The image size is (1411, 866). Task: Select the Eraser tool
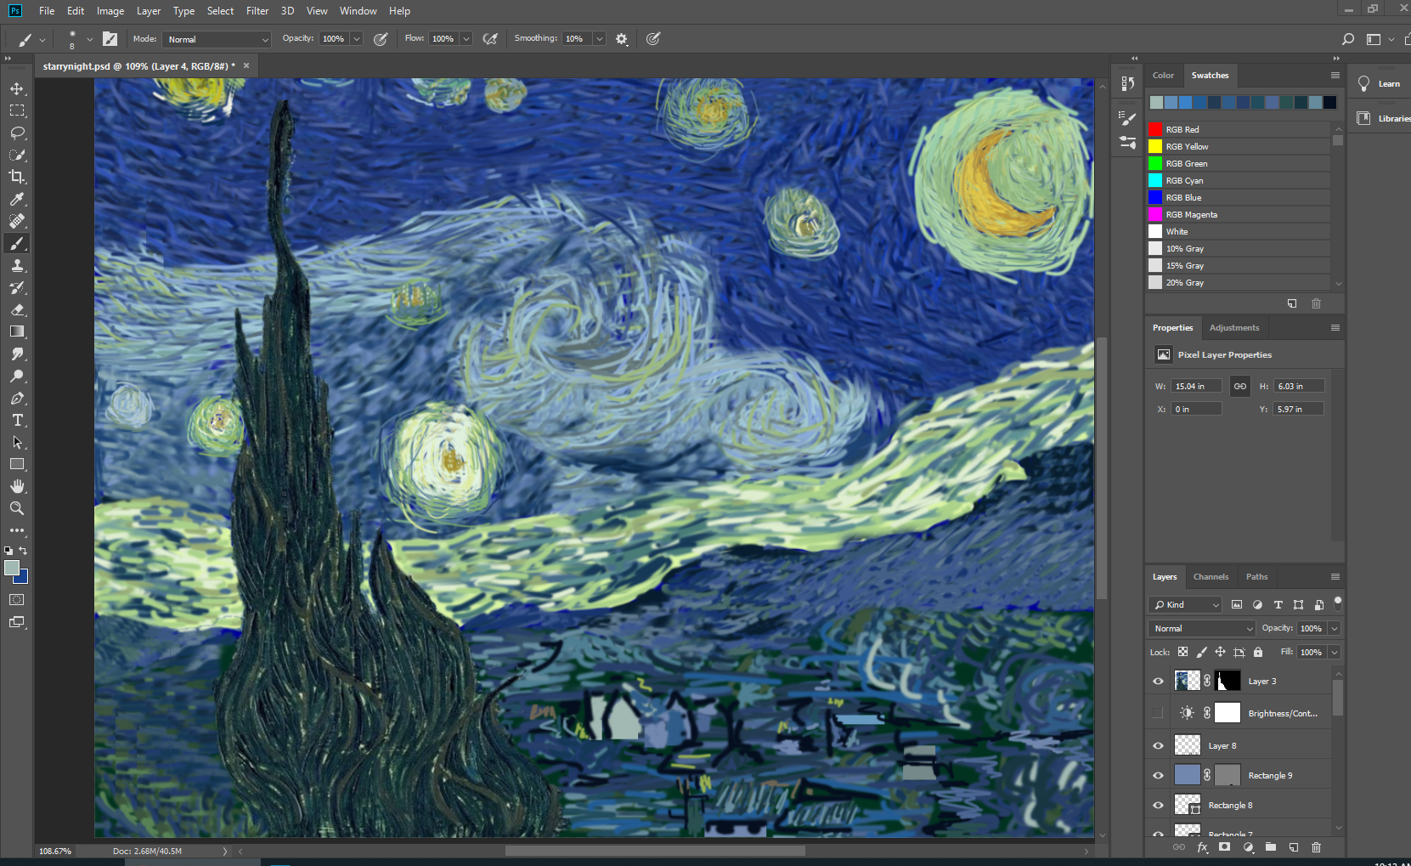[x=17, y=309]
